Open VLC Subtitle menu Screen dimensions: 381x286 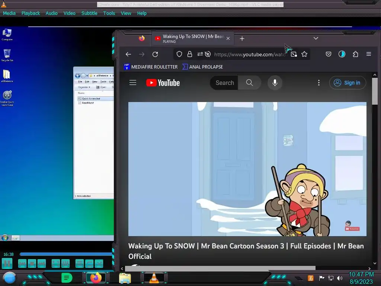[89, 13]
